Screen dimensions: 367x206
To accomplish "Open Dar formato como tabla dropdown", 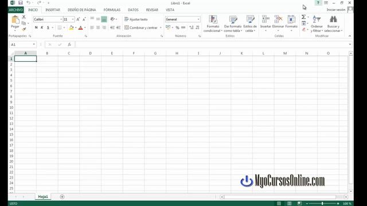I will pos(233,24).
